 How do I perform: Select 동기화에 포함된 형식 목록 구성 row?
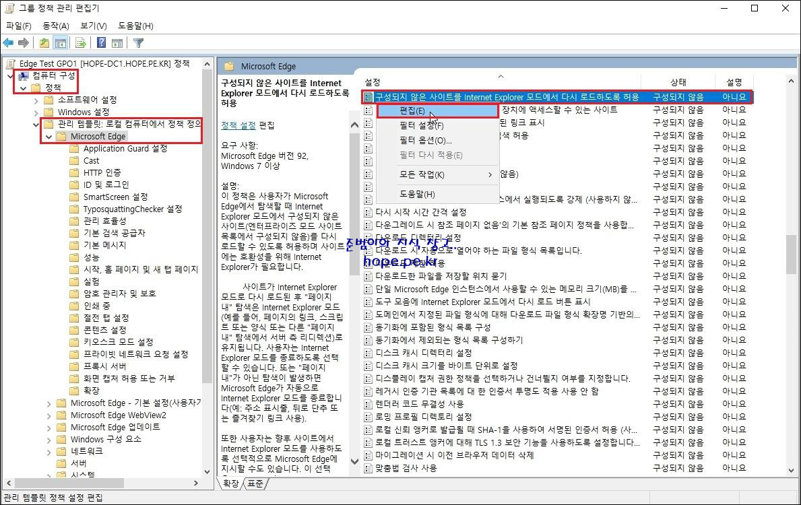click(x=557, y=327)
